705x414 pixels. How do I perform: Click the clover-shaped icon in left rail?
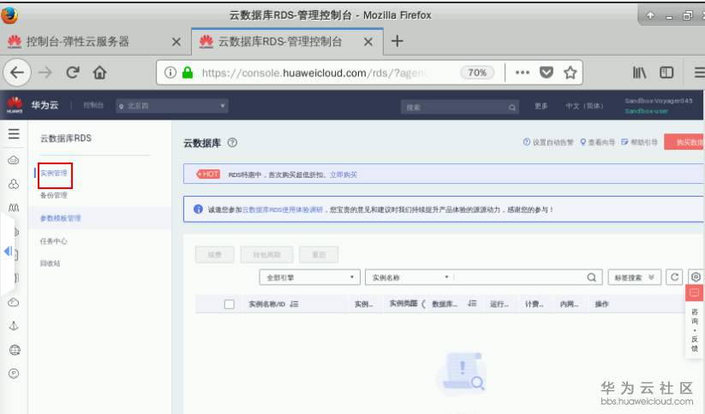(x=14, y=184)
